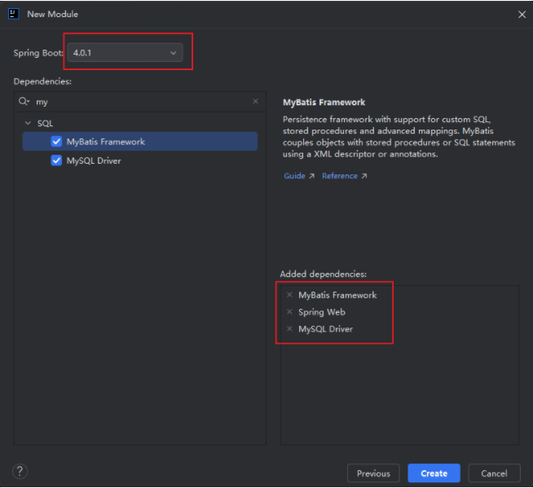The width and height of the screenshot is (533, 488).
Task: Uncheck the MyBatis Framework checkbox
Action: click(56, 142)
